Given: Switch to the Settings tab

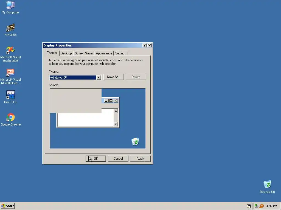Looking at the screenshot, I should pos(120,53).
